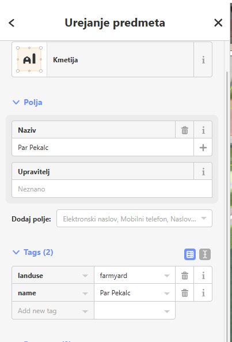Image resolution: width=232 pixels, height=342 pixels.
Task: Open the landuse key dropdown
Action: pos(85,276)
